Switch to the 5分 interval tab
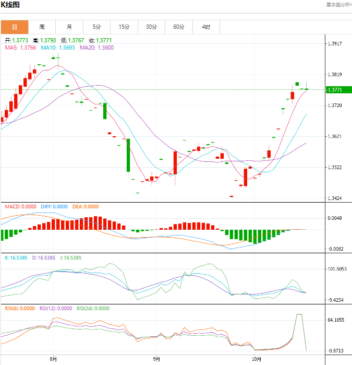 pos(96,27)
